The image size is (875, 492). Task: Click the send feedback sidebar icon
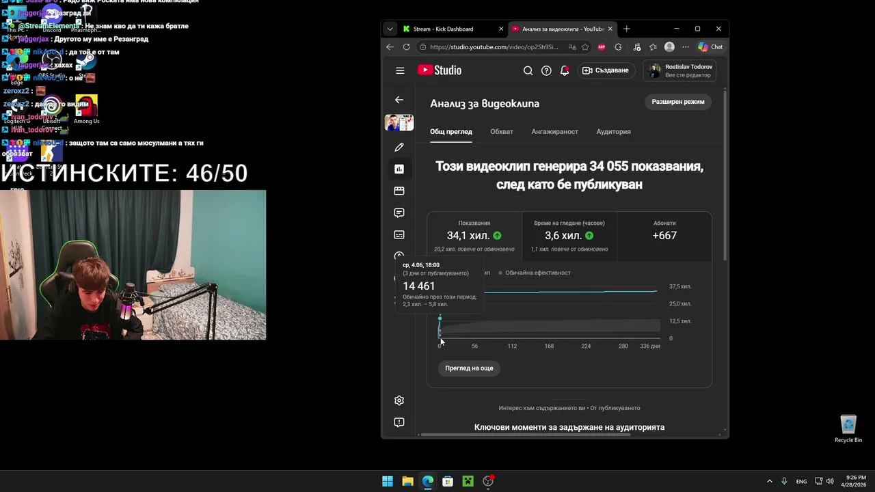399,422
